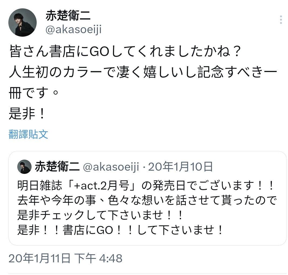The width and height of the screenshot is (288, 275).
Task: Click the quoted tweet date 20年1月10日
Action: (x=180, y=167)
